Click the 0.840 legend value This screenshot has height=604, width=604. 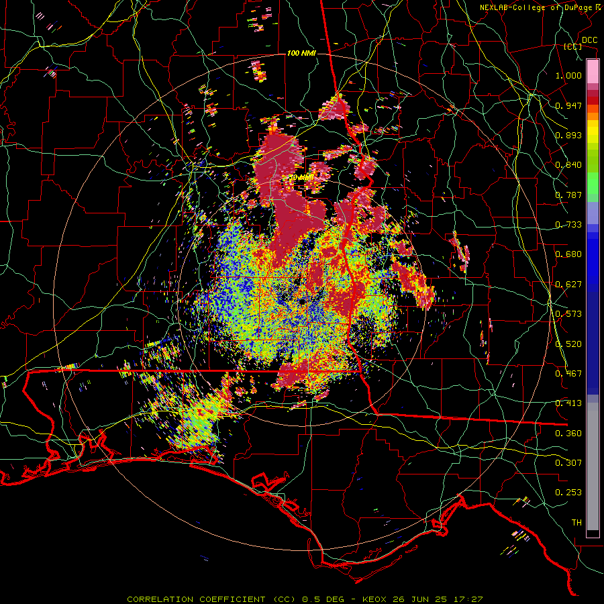point(568,165)
